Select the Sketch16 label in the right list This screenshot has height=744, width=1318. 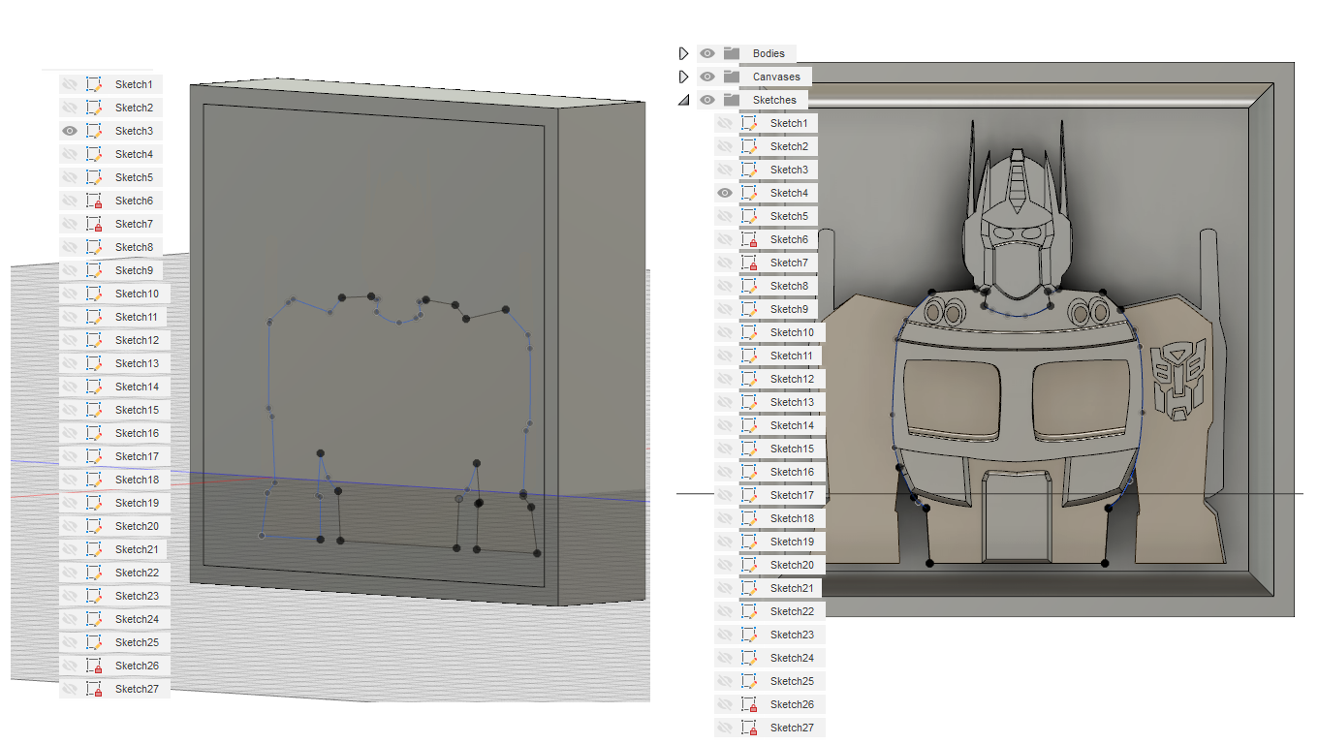click(792, 472)
